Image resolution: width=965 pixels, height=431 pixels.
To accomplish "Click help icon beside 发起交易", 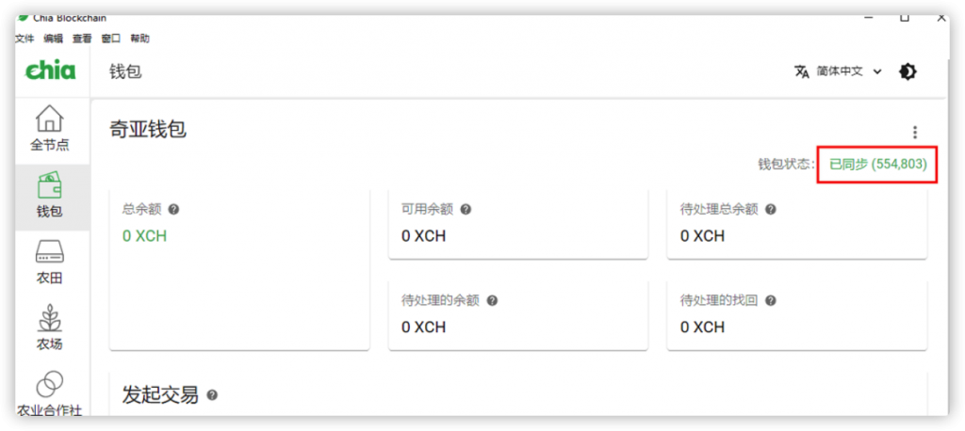I will click(212, 395).
